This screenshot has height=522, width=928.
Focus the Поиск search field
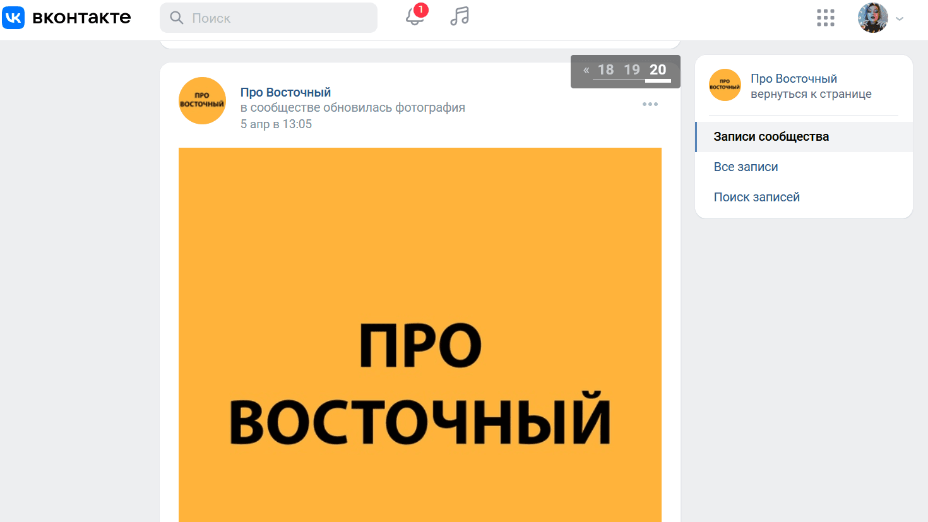[268, 18]
